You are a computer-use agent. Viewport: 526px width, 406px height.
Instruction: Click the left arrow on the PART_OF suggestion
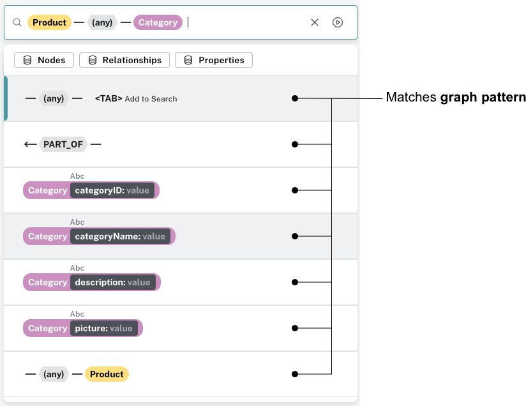pyautogui.click(x=30, y=144)
